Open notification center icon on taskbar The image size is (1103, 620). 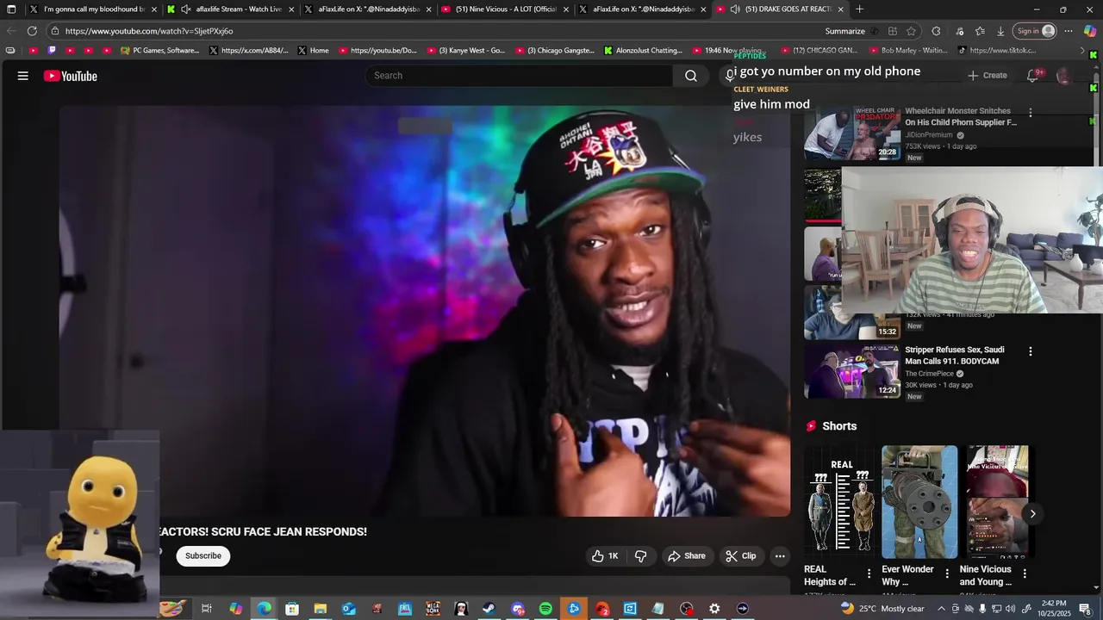pyautogui.click(x=1085, y=609)
